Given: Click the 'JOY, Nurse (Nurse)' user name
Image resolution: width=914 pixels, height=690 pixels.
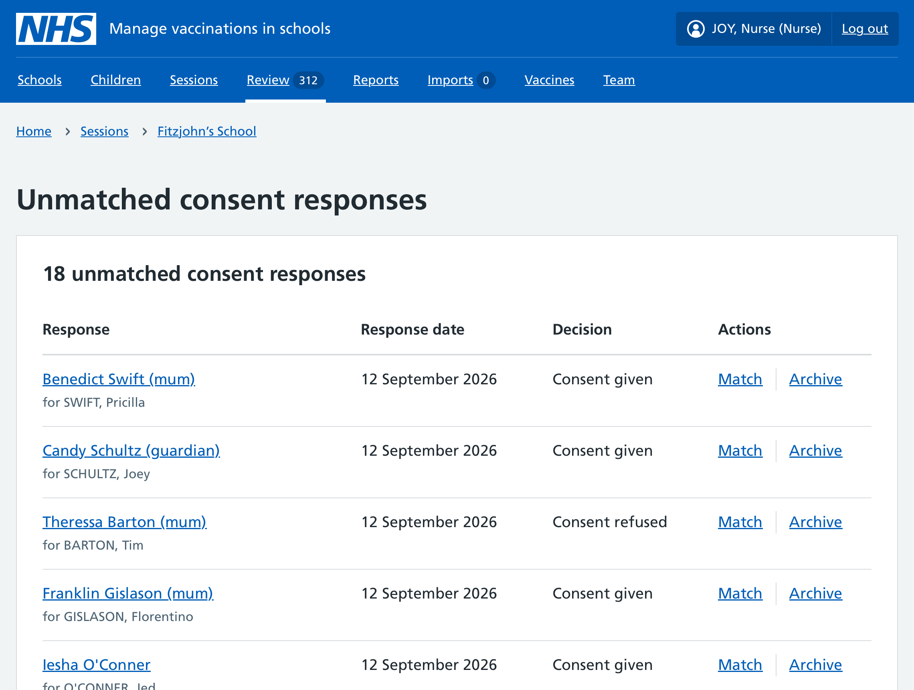Looking at the screenshot, I should 766,28.
